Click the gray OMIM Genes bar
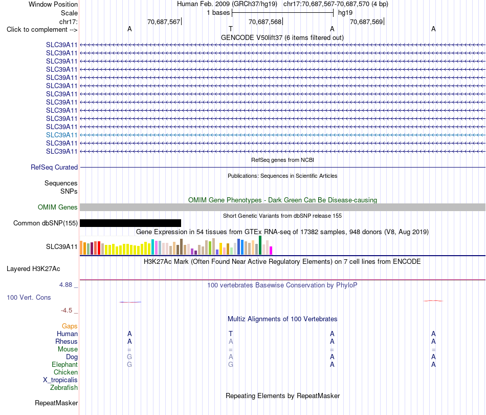486x415 pixels. pos(282,208)
